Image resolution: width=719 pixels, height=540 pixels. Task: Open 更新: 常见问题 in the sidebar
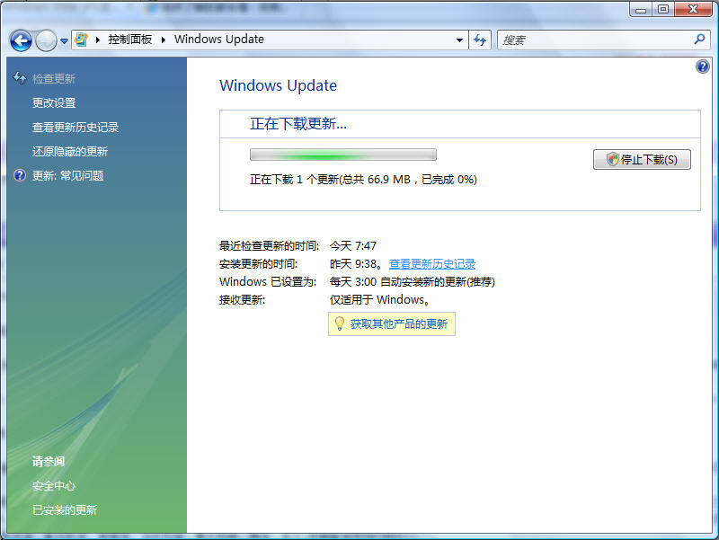coord(68,175)
